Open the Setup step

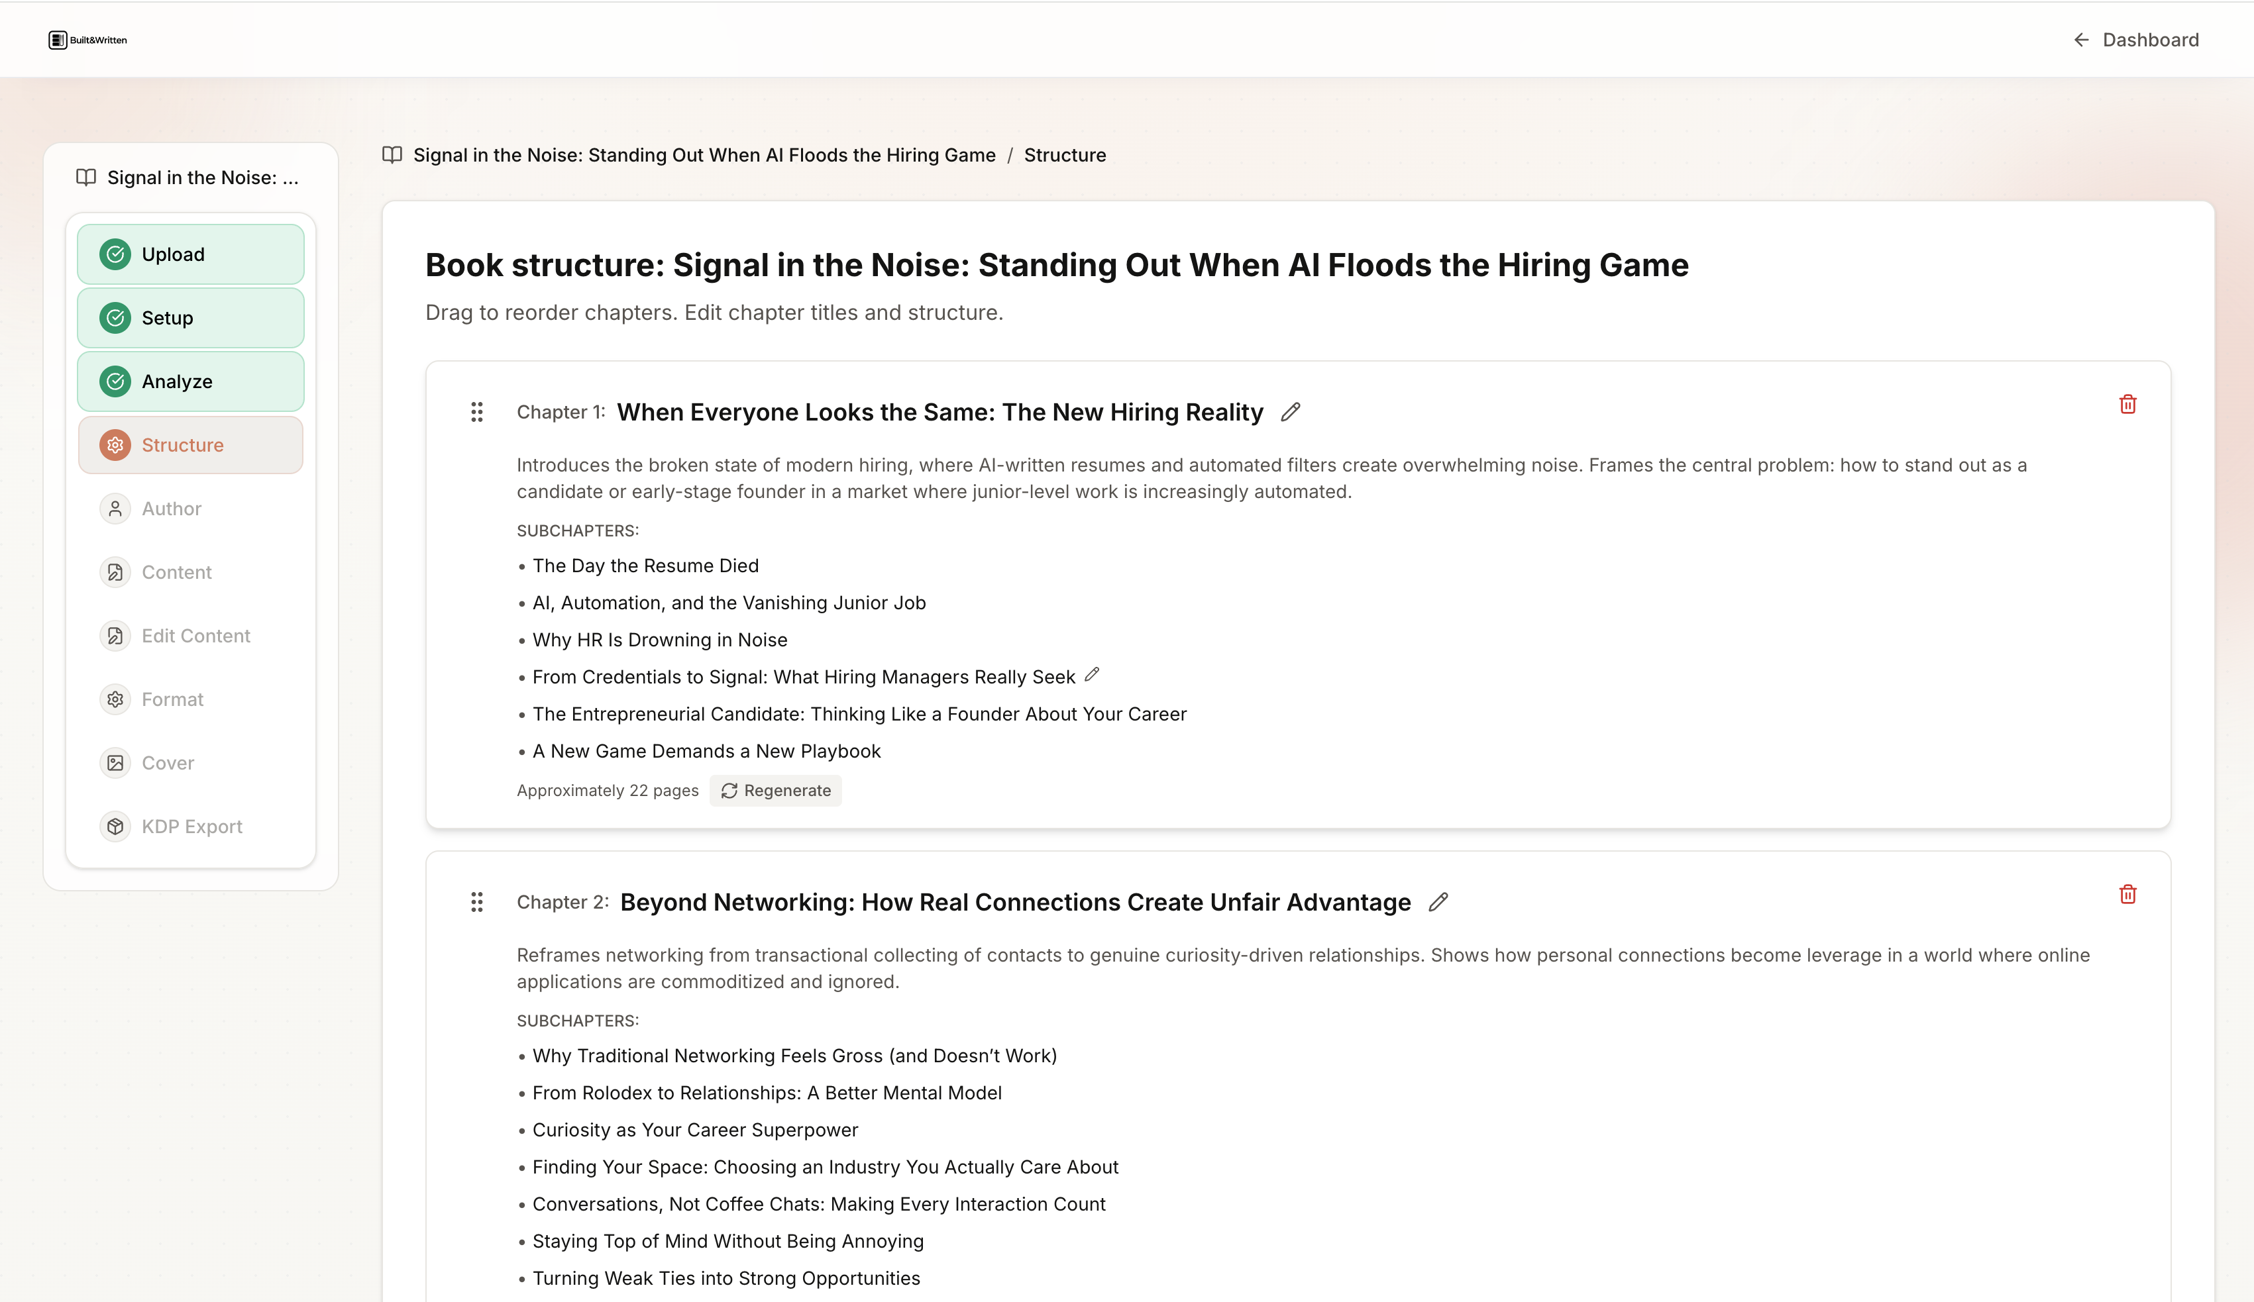[191, 319]
